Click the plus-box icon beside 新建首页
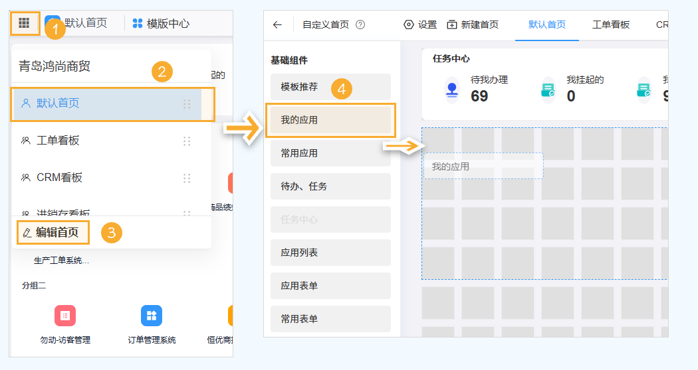 tap(452, 25)
